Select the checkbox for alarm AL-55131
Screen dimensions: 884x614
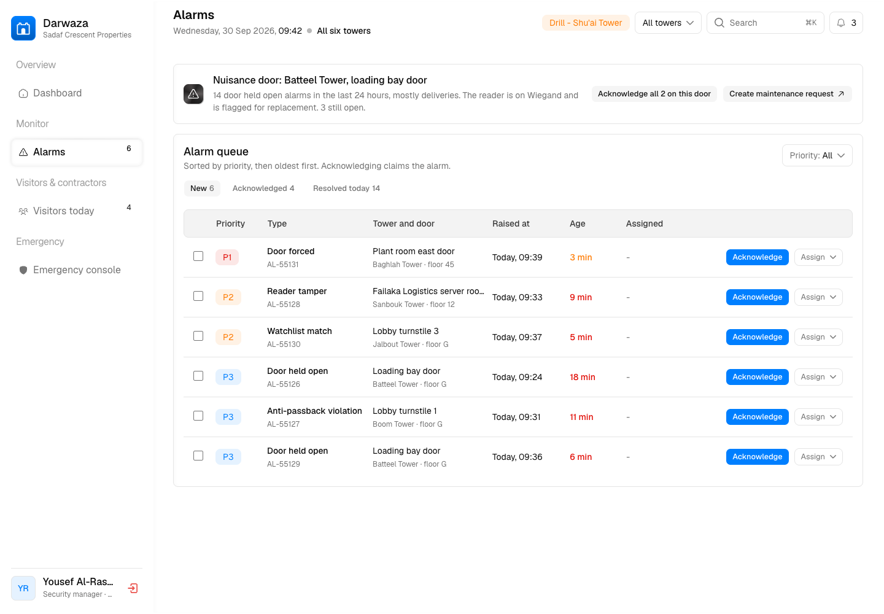click(x=198, y=256)
